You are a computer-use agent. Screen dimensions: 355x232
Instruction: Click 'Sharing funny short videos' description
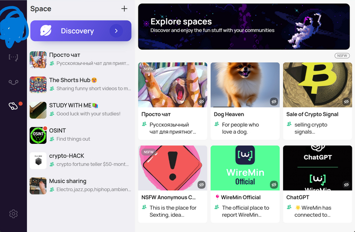(93, 89)
